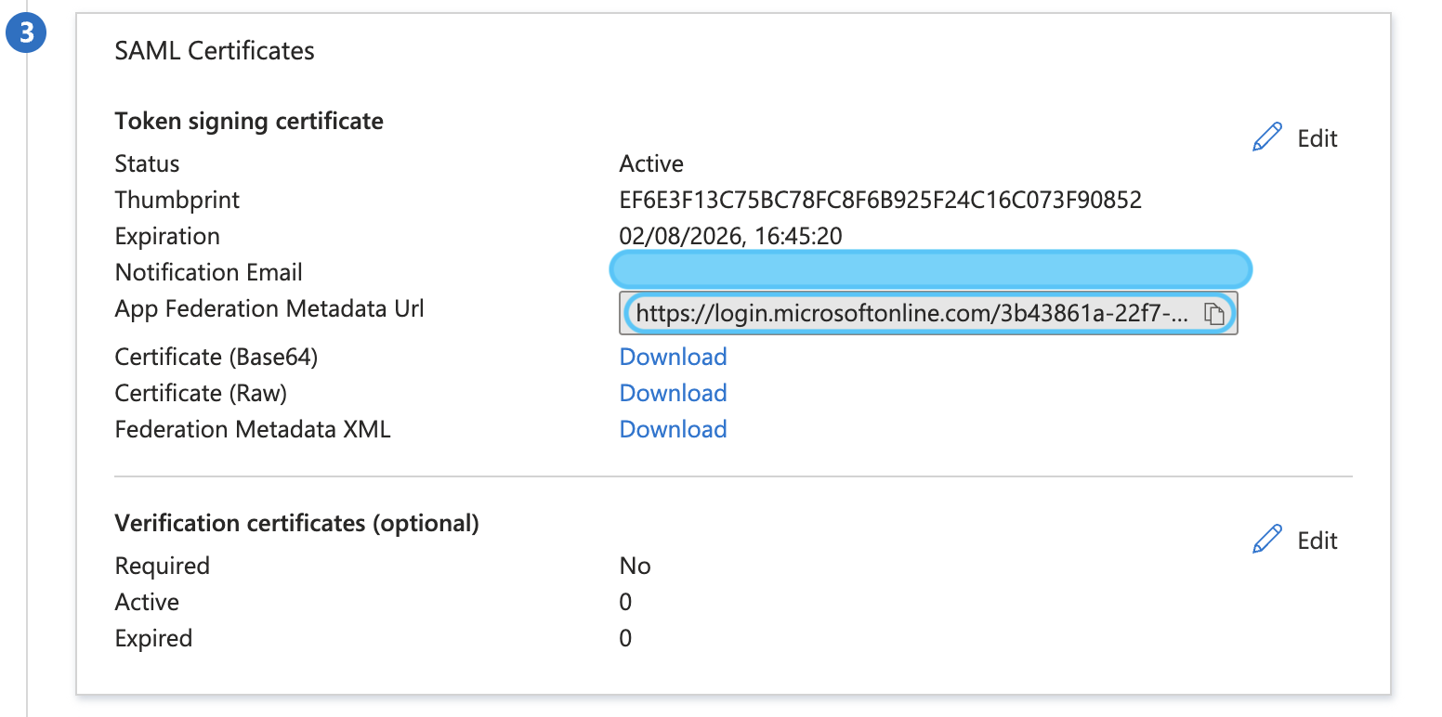1442x717 pixels.
Task: Click the pencil icon beside Token signing certificate
Action: point(1266,137)
